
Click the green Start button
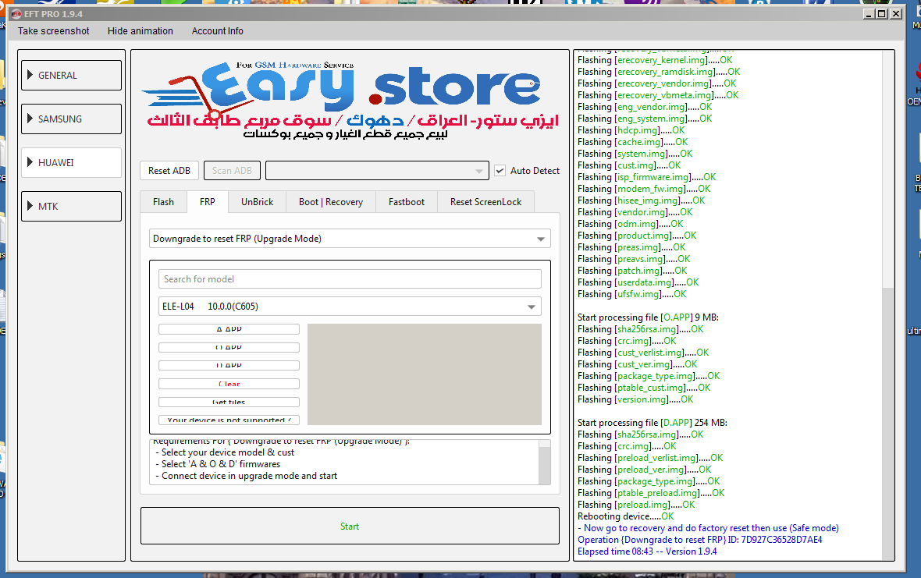tap(350, 527)
